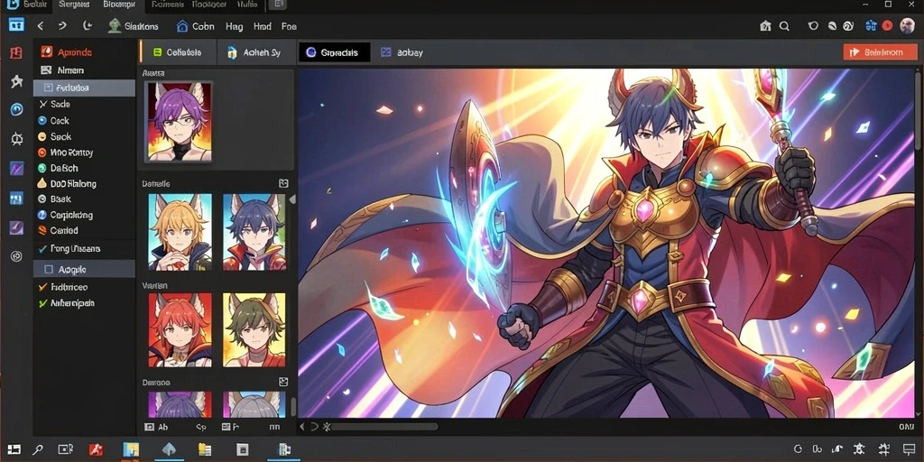This screenshot has width=924, height=462.
Task: Click the search magnifier icon at top right
Action: click(x=784, y=26)
